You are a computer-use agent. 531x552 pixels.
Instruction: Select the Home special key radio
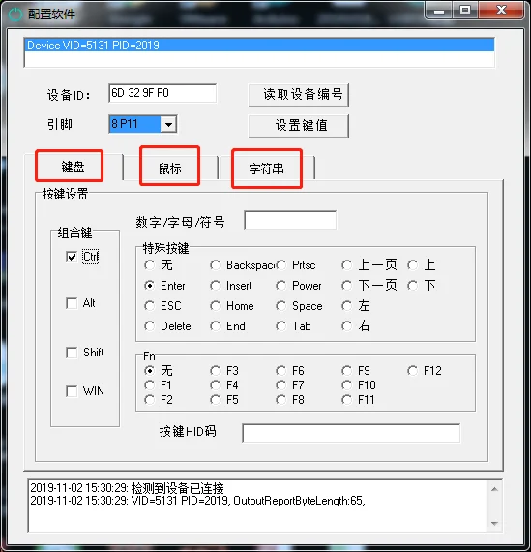(216, 306)
